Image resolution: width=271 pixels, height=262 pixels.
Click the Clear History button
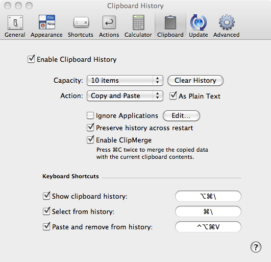195,80
